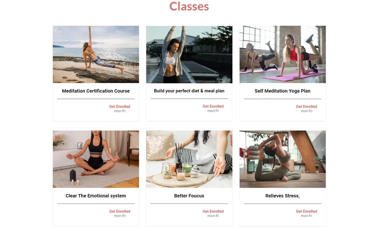This screenshot has width=378, height=231.
Task: Click mon-fri schedule under Relieves Stress
Action: (x=306, y=216)
